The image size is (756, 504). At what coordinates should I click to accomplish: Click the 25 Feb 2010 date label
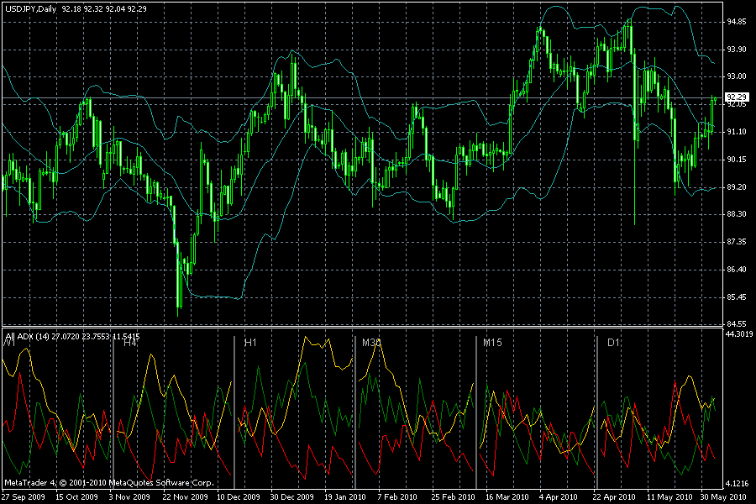coord(453,496)
